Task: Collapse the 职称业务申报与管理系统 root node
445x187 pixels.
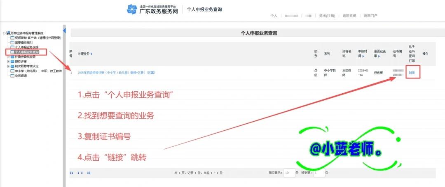Action: coord(4,33)
